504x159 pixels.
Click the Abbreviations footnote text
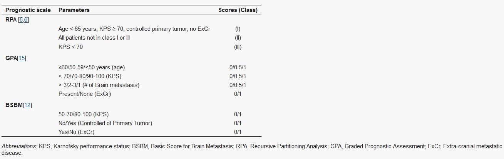pos(252,149)
